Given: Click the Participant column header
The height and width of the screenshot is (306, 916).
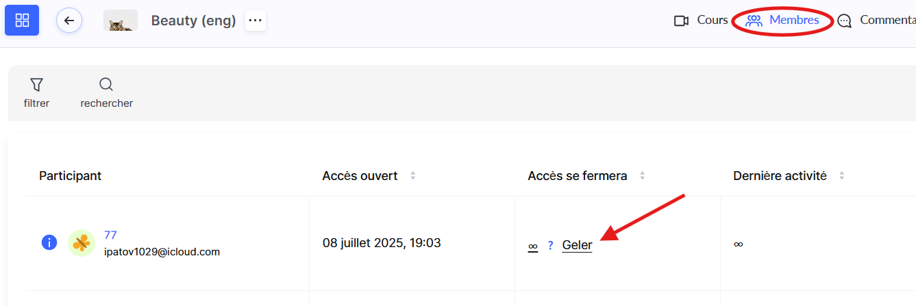Looking at the screenshot, I should click(x=70, y=176).
